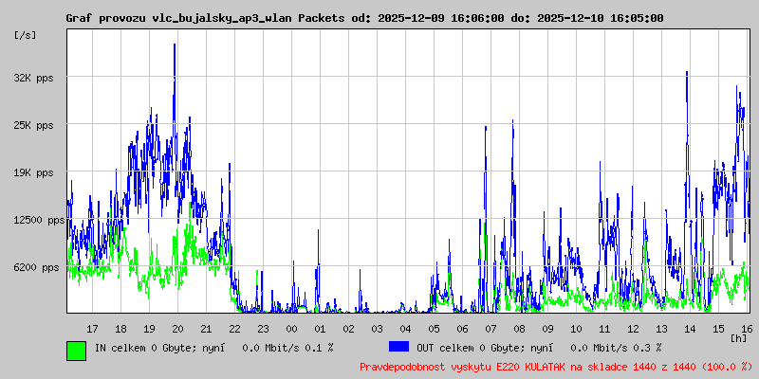The width and height of the screenshot is (759, 379).
Task: Click the 'IN celkem 0 Gbyte' legend text
Action: (x=145, y=347)
